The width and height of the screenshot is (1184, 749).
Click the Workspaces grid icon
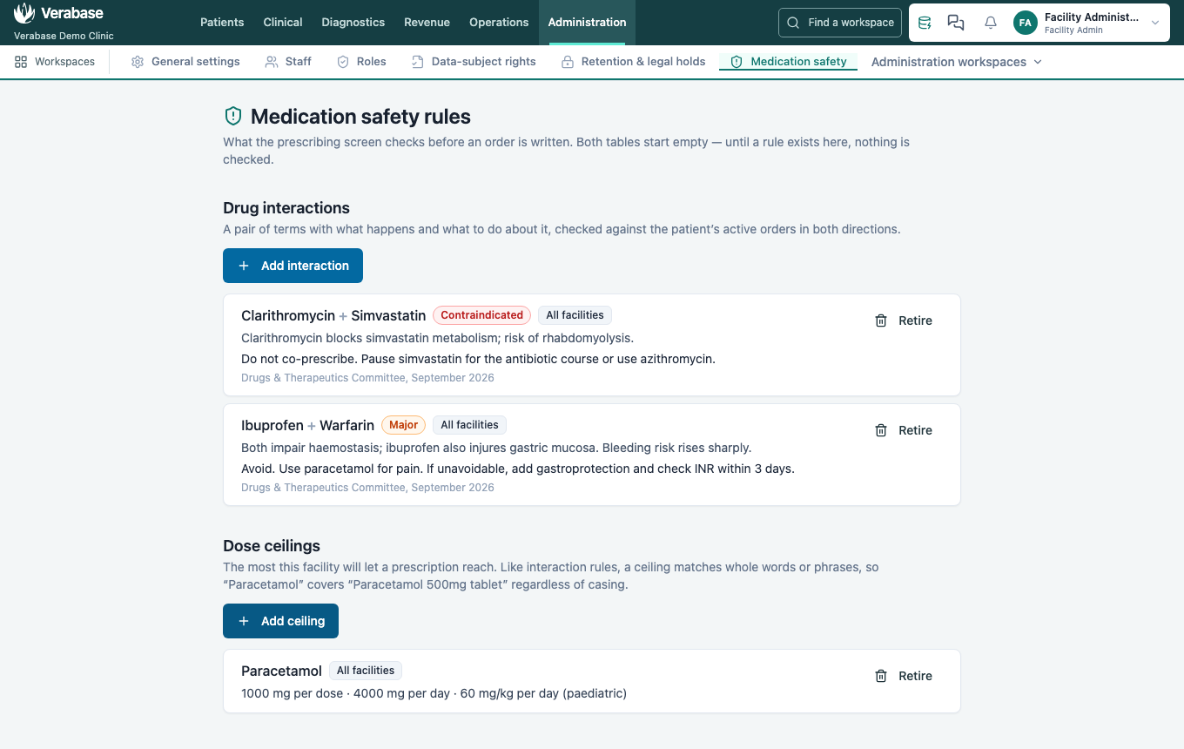coord(21,62)
